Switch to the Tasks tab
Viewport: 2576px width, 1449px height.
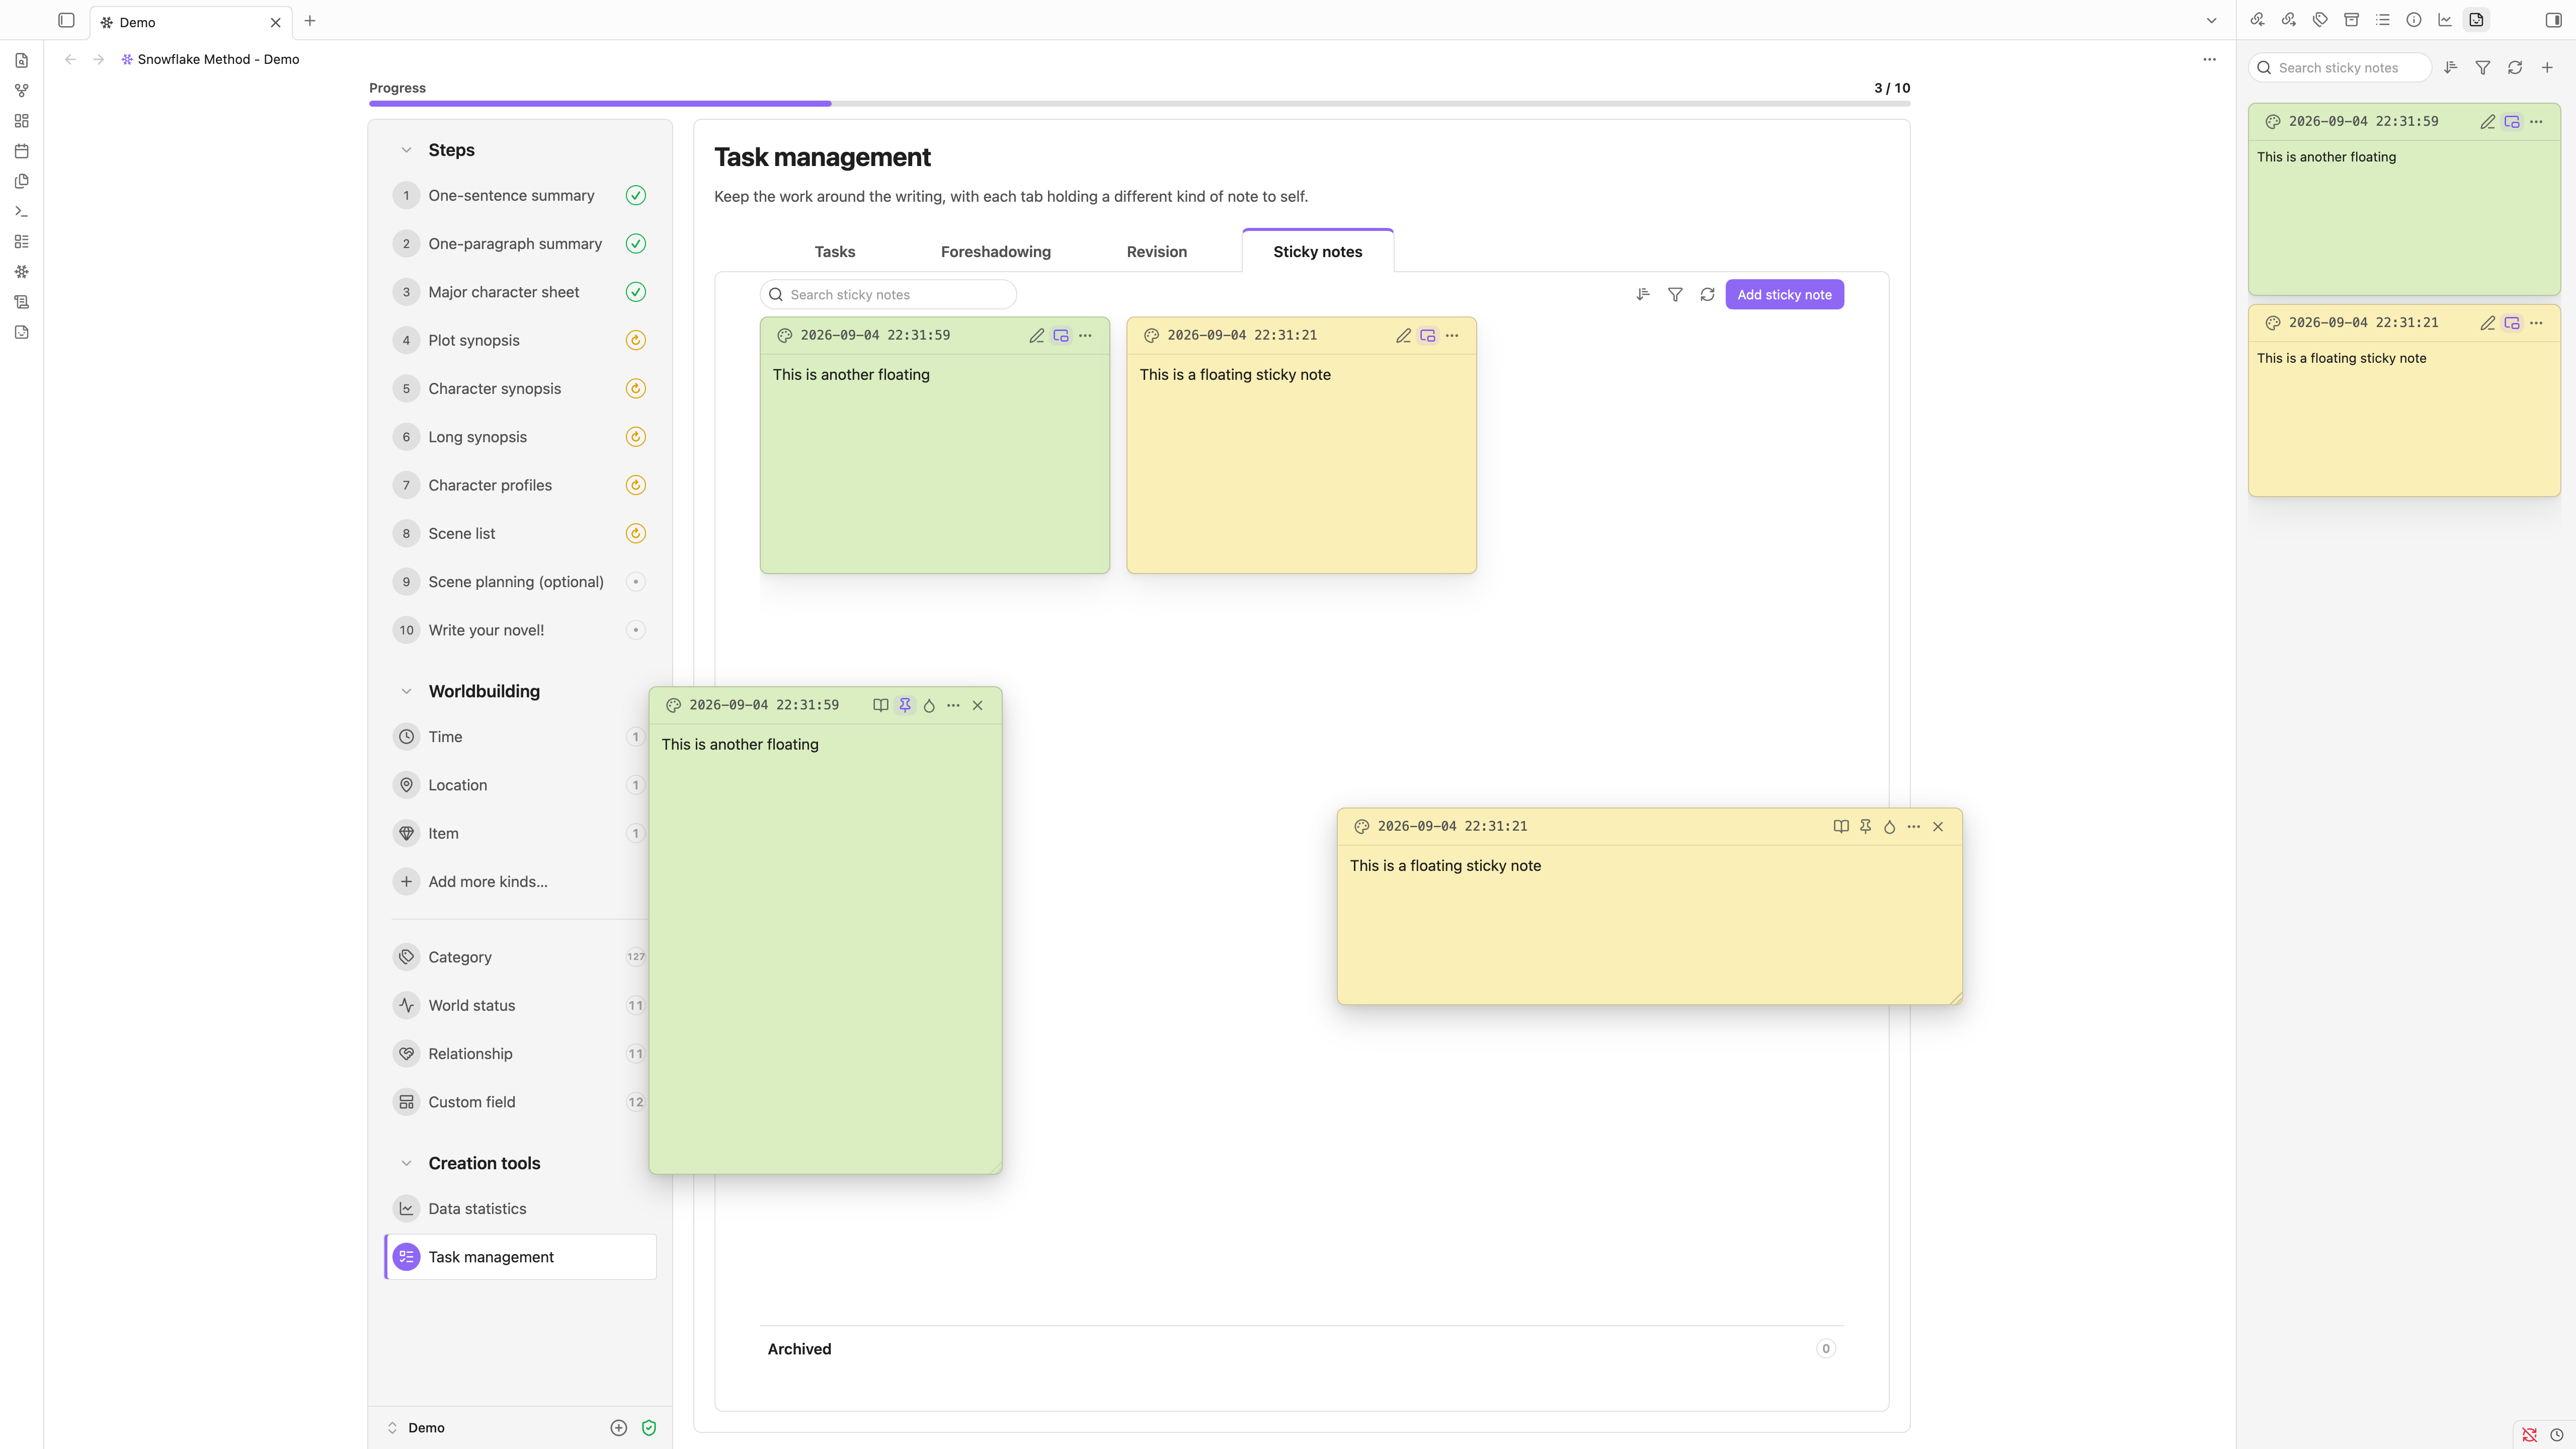pos(835,251)
